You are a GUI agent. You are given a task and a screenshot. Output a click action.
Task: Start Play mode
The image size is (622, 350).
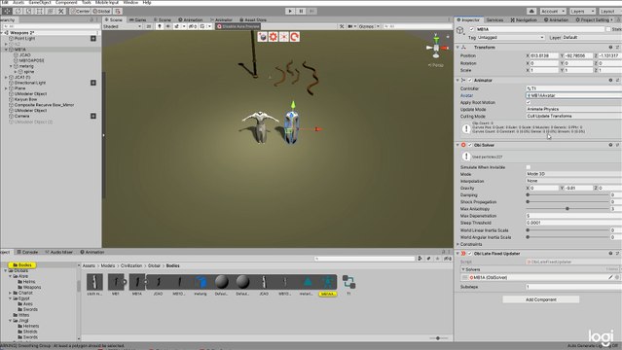290,11
